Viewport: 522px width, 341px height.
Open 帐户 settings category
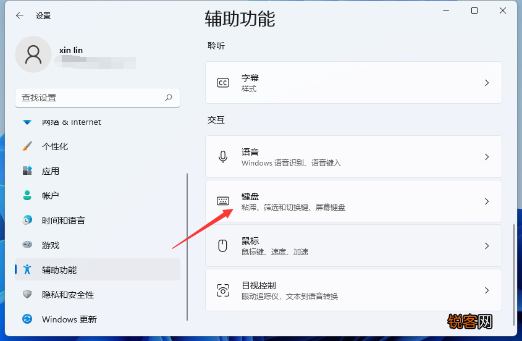tap(98, 195)
